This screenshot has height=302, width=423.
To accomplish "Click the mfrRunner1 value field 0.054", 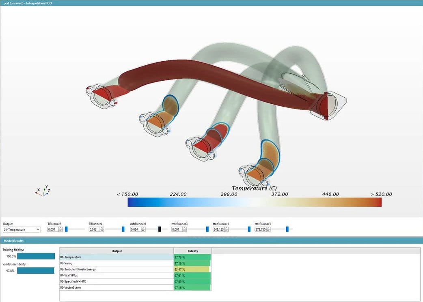I will (x=136, y=229).
